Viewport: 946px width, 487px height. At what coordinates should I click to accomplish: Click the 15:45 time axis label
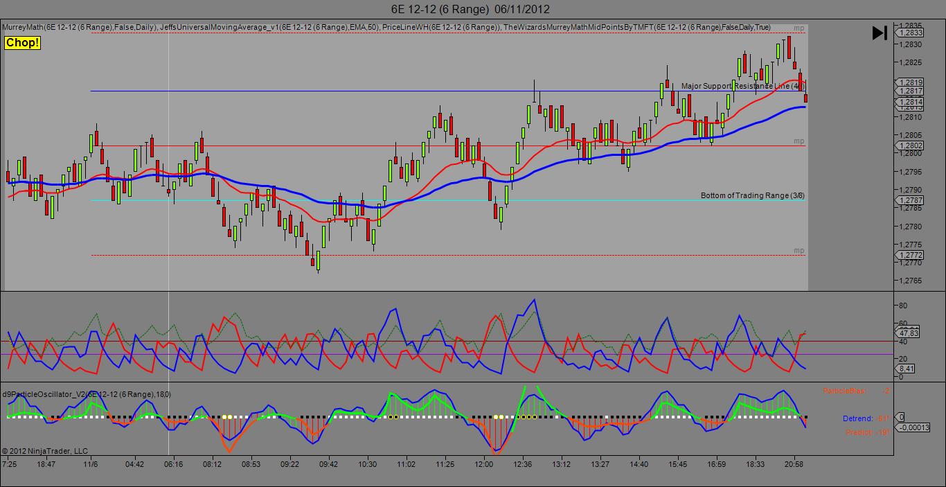point(677,464)
